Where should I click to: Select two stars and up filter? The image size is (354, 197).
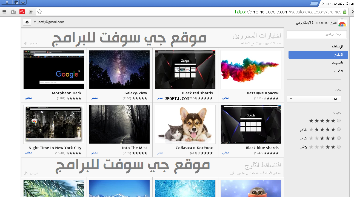pyautogui.click(x=339, y=147)
